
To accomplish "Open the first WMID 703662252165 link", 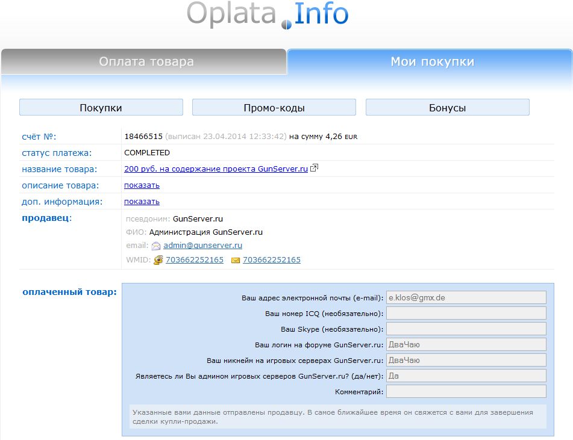I will (194, 260).
